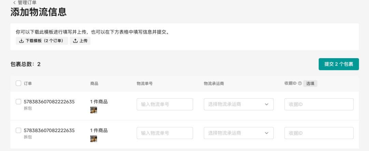This screenshot has height=151, width=369.
Task: Check the second order row checkbox
Action: point(18,130)
